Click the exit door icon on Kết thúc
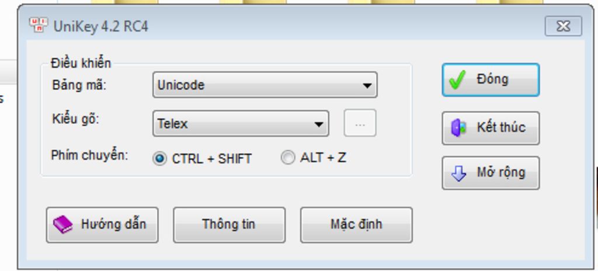The height and width of the screenshot is (271, 598). [459, 128]
